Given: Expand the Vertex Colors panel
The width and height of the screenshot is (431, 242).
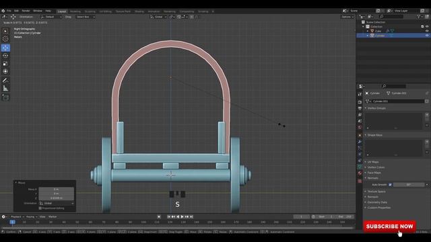Looking at the screenshot, I should 376,167.
